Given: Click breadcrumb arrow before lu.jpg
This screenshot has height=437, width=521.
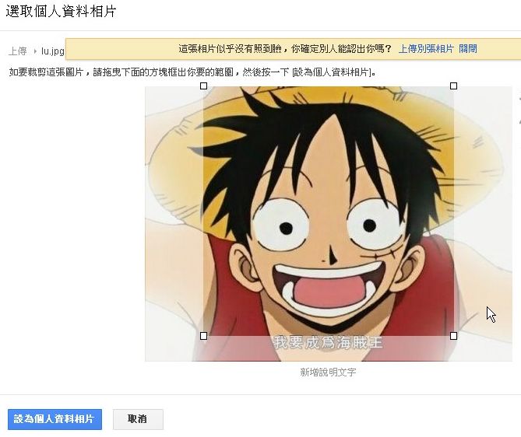Looking at the screenshot, I should [35, 51].
